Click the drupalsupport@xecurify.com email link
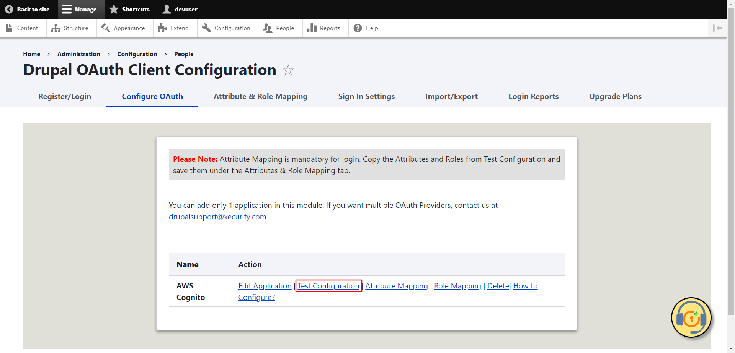Image resolution: width=735 pixels, height=353 pixels. point(217,217)
